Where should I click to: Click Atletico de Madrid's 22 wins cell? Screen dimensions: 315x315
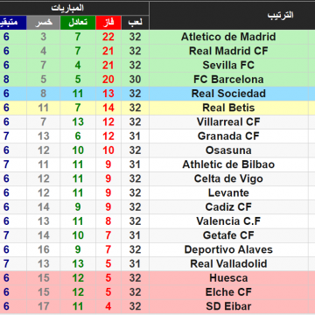click(108, 37)
